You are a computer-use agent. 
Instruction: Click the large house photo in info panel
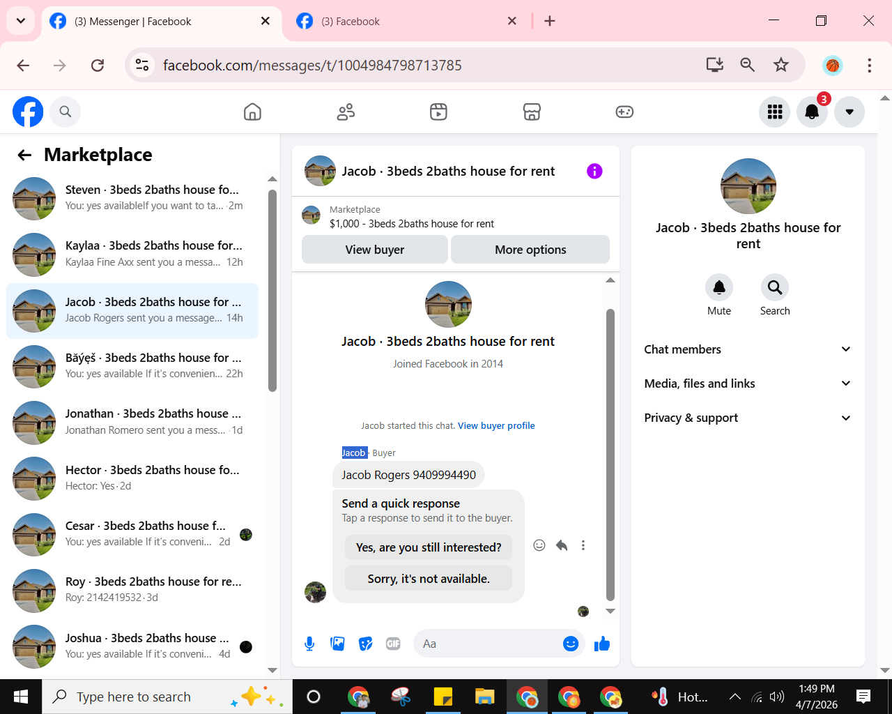[748, 186]
